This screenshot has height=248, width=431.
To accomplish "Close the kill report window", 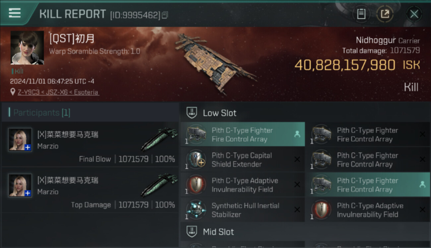I will [414, 14].
